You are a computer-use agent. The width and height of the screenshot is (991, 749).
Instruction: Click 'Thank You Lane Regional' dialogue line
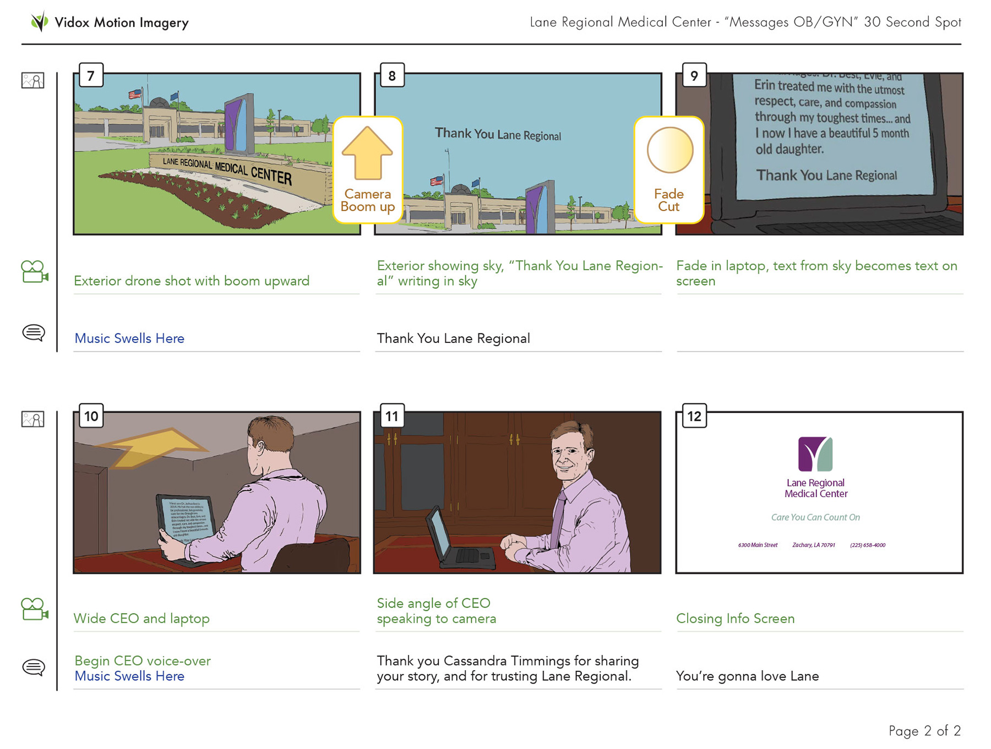454,338
